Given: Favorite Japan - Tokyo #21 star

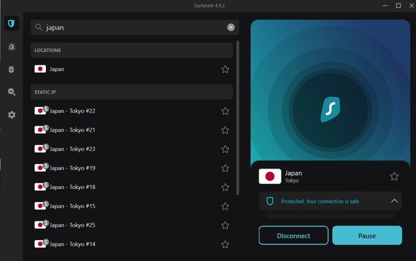Looking at the screenshot, I should tap(225, 130).
